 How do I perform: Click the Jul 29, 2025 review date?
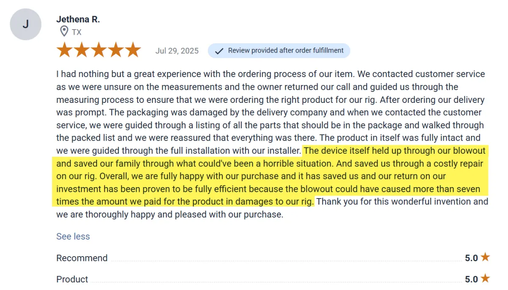pos(177,51)
